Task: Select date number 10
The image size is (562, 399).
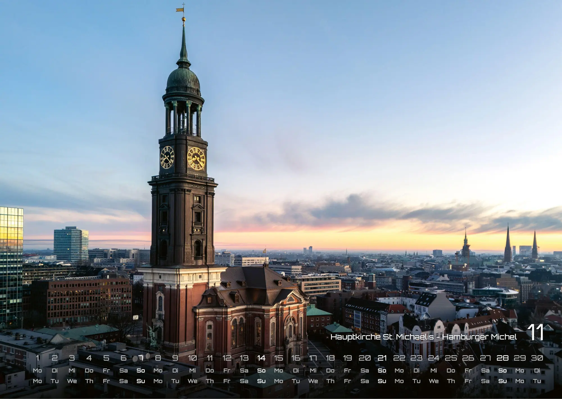Action: pos(192,358)
